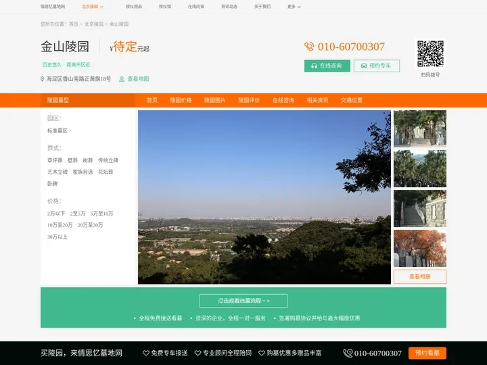
Task: Filter by 花坛葬 burial style
Action: coord(106,172)
